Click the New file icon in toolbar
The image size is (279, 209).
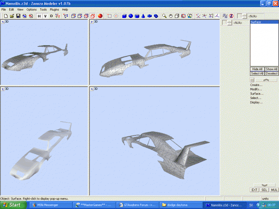(5, 16)
